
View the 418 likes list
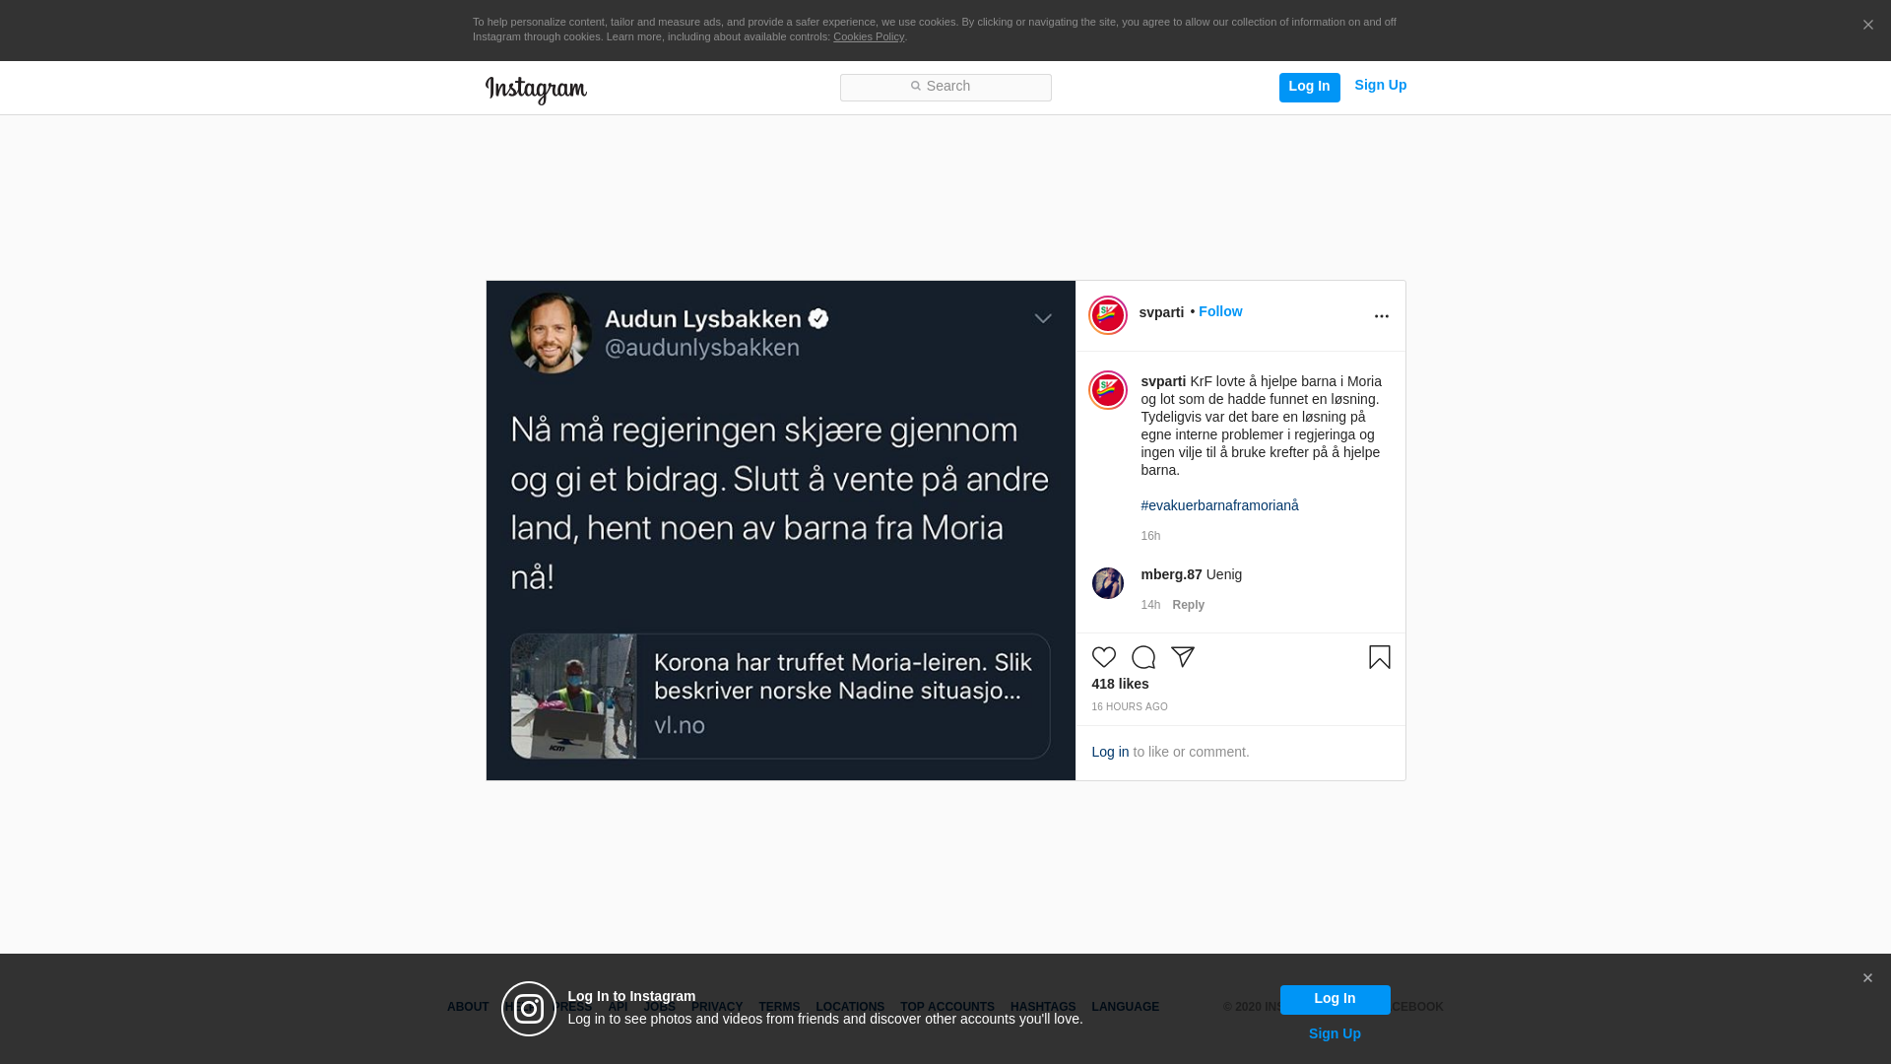1120,684
